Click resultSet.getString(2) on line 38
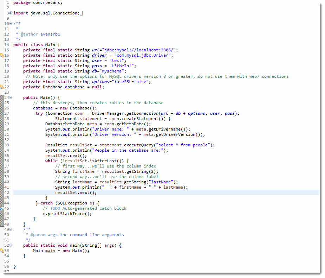325x278 pixels. pos(129,171)
